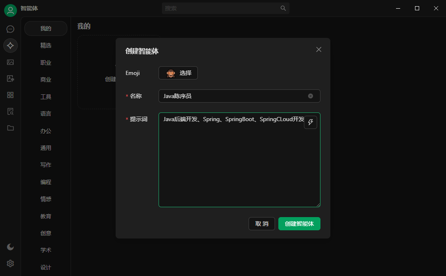Click the prompt textarea resize handle

(318, 205)
